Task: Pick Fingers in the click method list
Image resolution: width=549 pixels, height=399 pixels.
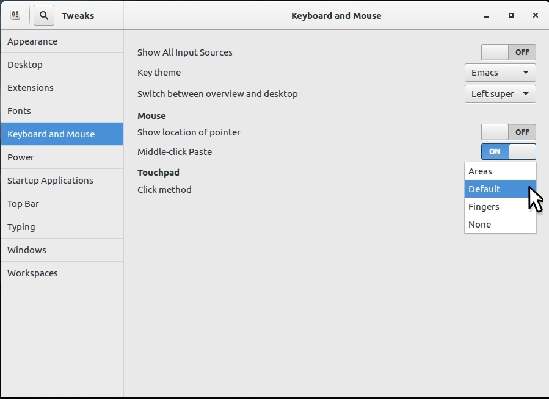Action: (500, 207)
